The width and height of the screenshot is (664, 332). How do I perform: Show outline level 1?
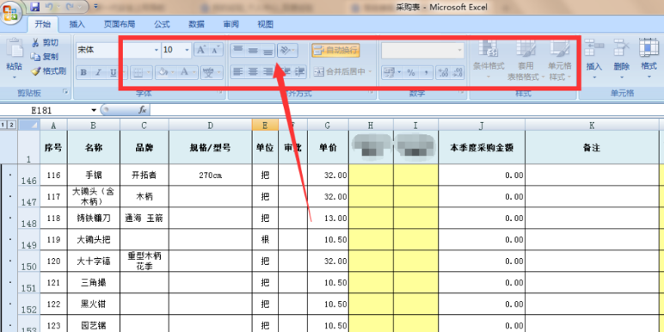pos(3,125)
